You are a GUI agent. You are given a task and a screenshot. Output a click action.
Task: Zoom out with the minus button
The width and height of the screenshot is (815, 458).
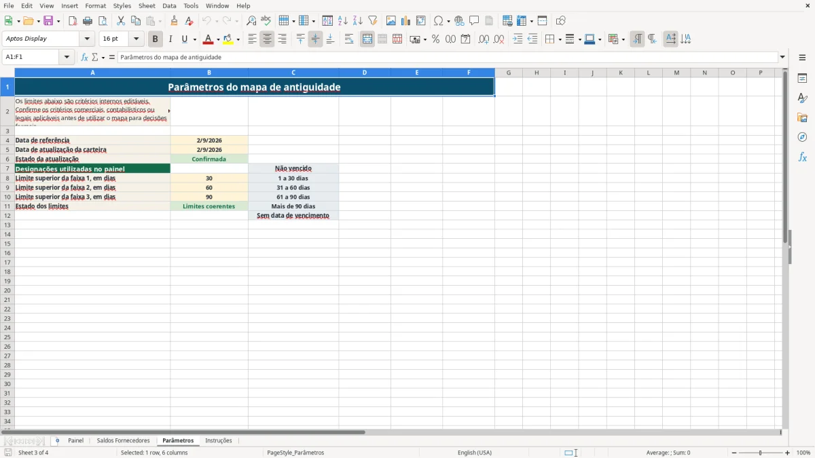(734, 453)
